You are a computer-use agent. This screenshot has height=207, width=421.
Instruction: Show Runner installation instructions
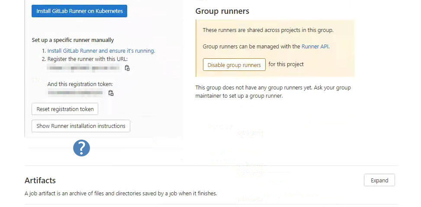(81, 126)
